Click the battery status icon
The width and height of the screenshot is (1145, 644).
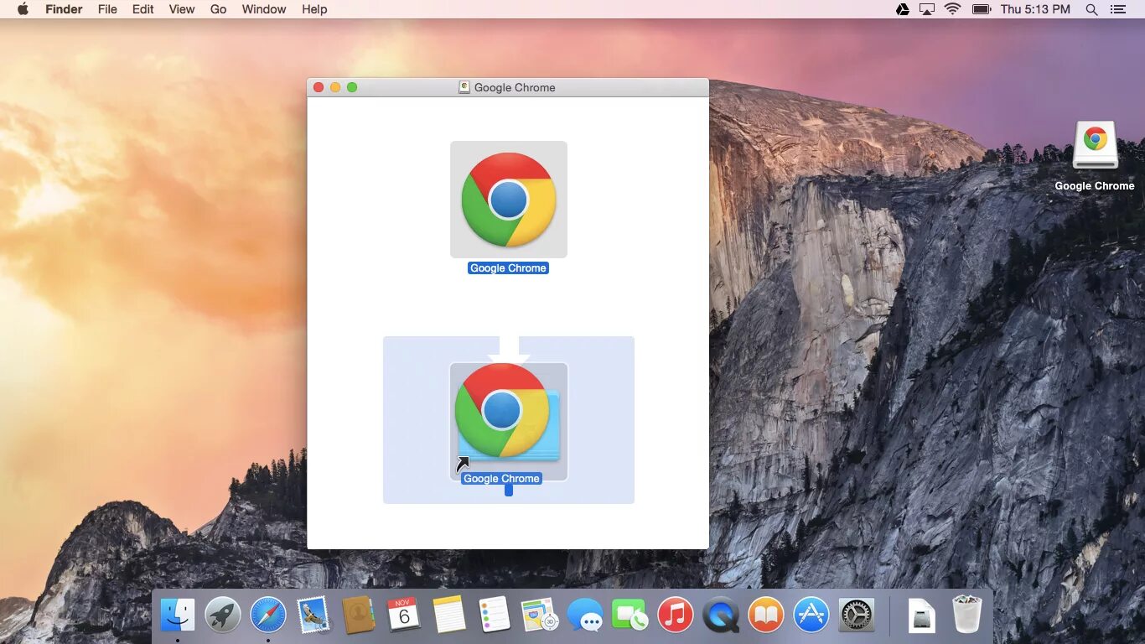[x=982, y=9]
